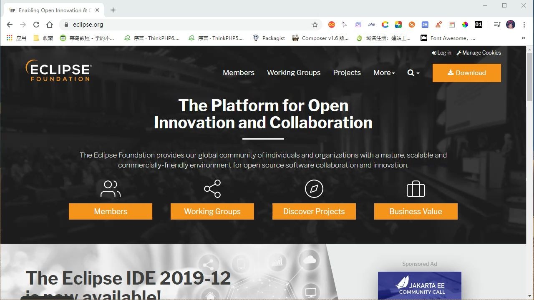Click the orange Working Groups button
The height and width of the screenshot is (300, 534).
(x=212, y=211)
